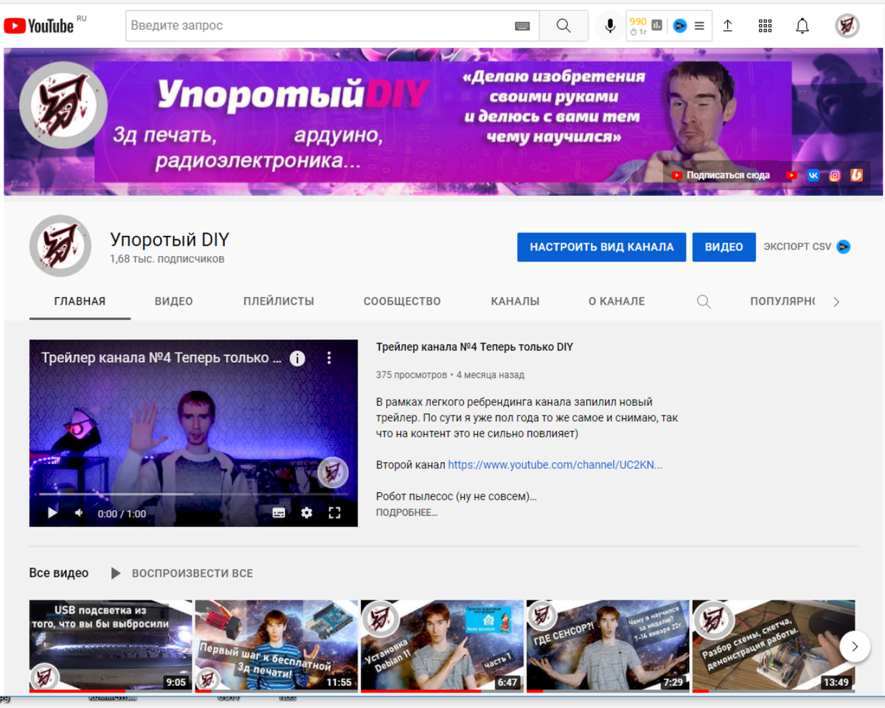Screen dimensions: 885x708
Task: Click the channel avatar next to Упоротый DIY
Action: [x=60, y=246]
